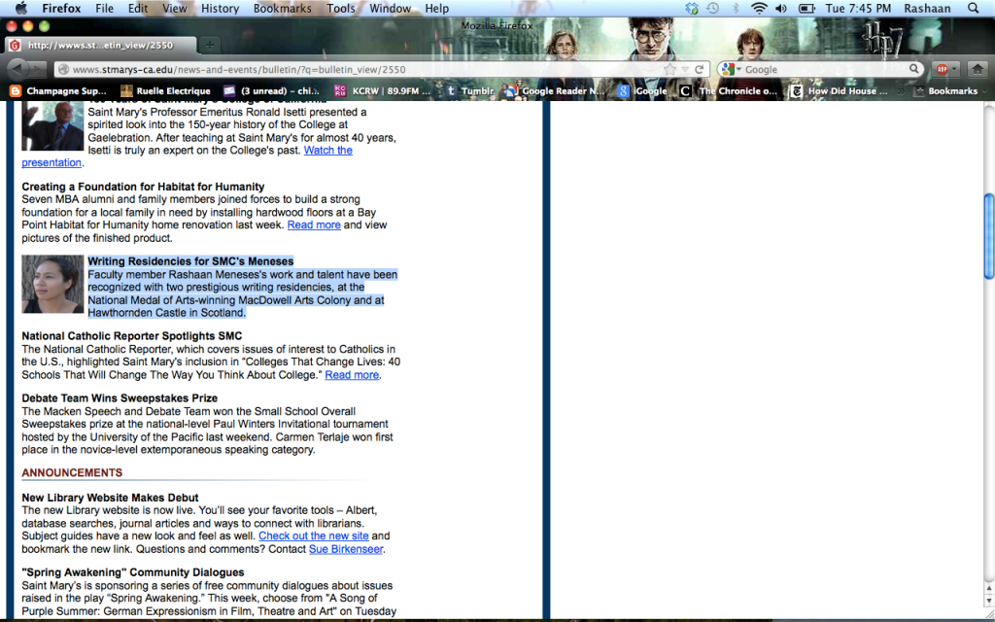Viewport: 995px width, 622px height.
Task: Click the browser back button
Action: click(x=17, y=69)
